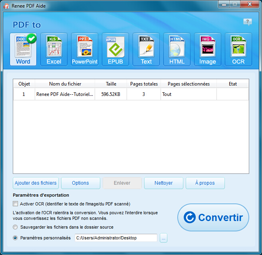Click the Renee PDF Aide title bar icon
This screenshot has width=262, height=255.
point(6,6)
